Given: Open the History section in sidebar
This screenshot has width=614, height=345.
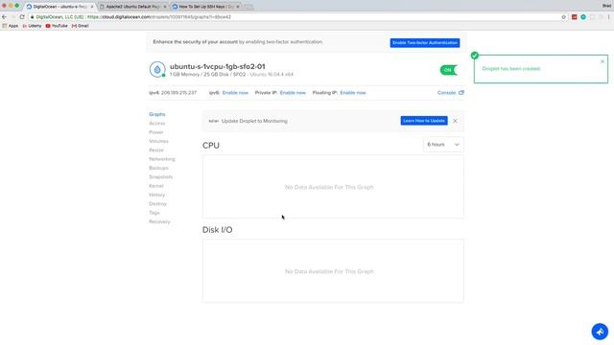Looking at the screenshot, I should (x=157, y=195).
